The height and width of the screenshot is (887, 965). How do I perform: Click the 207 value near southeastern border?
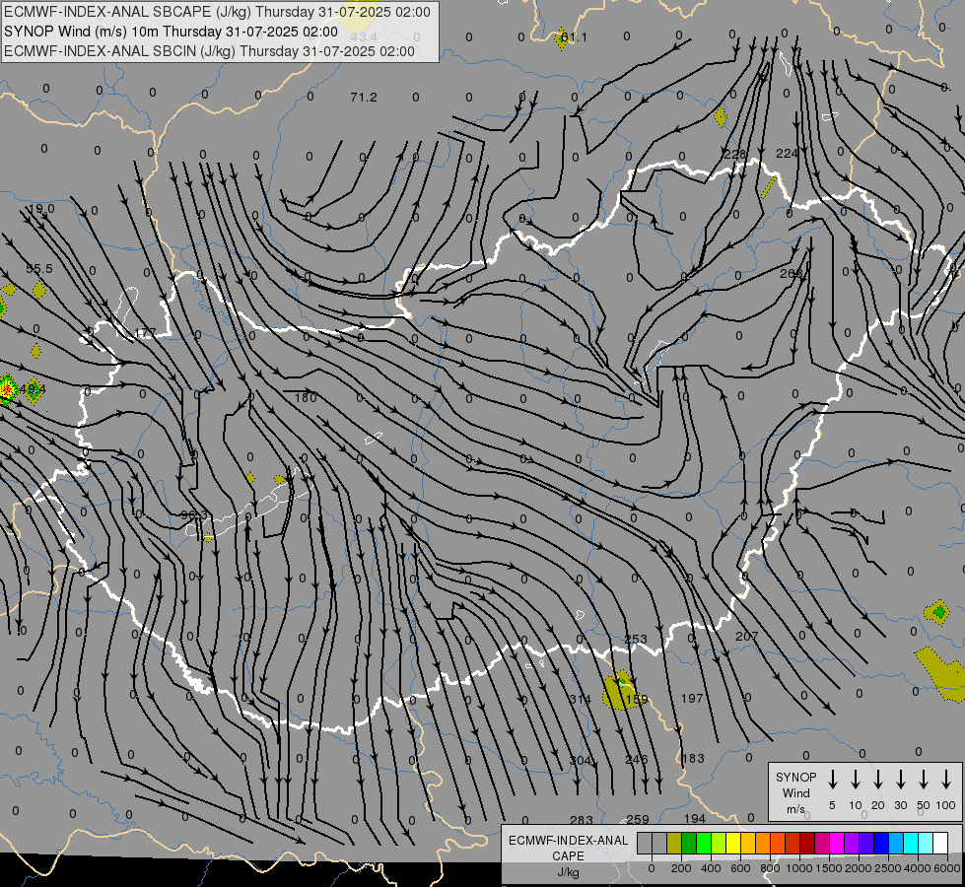pyautogui.click(x=746, y=636)
